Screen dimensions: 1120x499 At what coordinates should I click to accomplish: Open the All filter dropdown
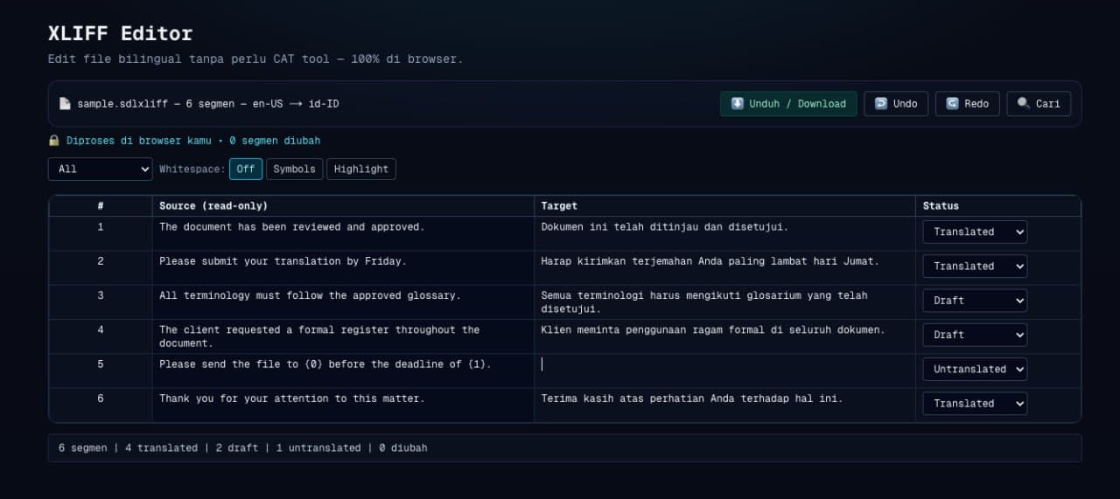(x=101, y=169)
